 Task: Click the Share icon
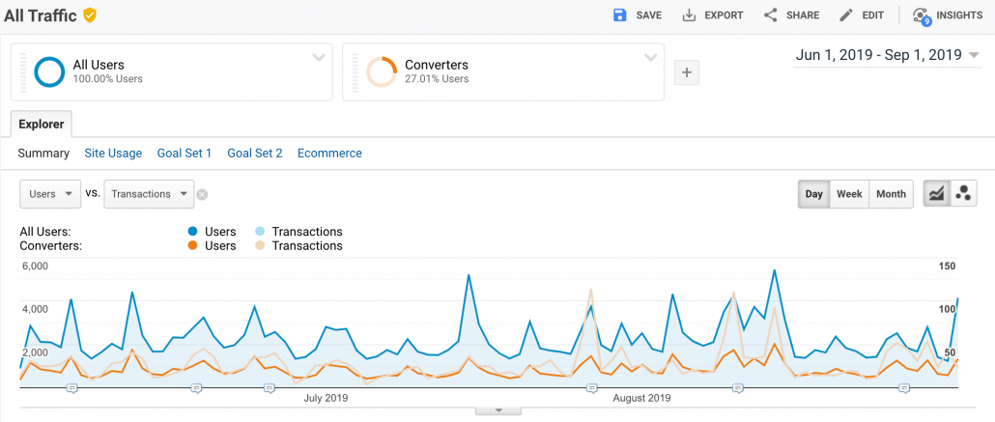point(770,15)
